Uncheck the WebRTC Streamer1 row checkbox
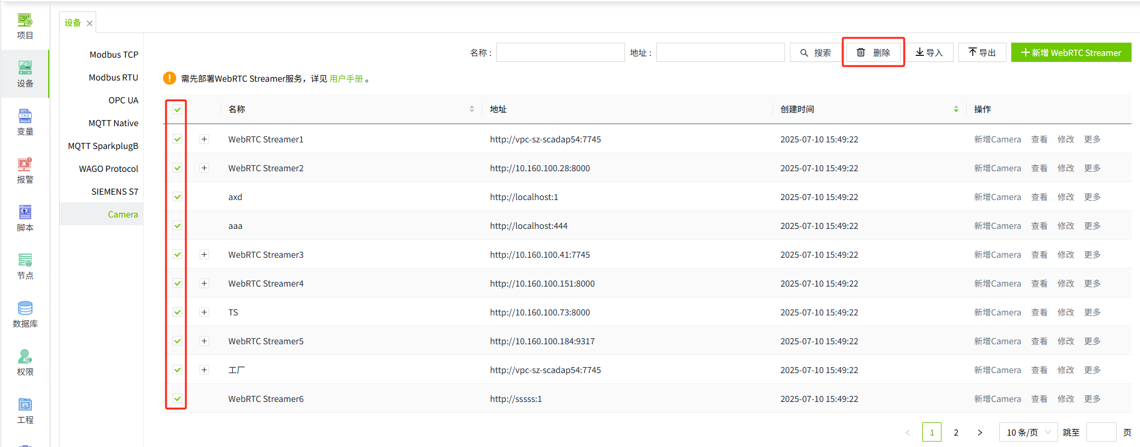1140x447 pixels. click(x=177, y=139)
